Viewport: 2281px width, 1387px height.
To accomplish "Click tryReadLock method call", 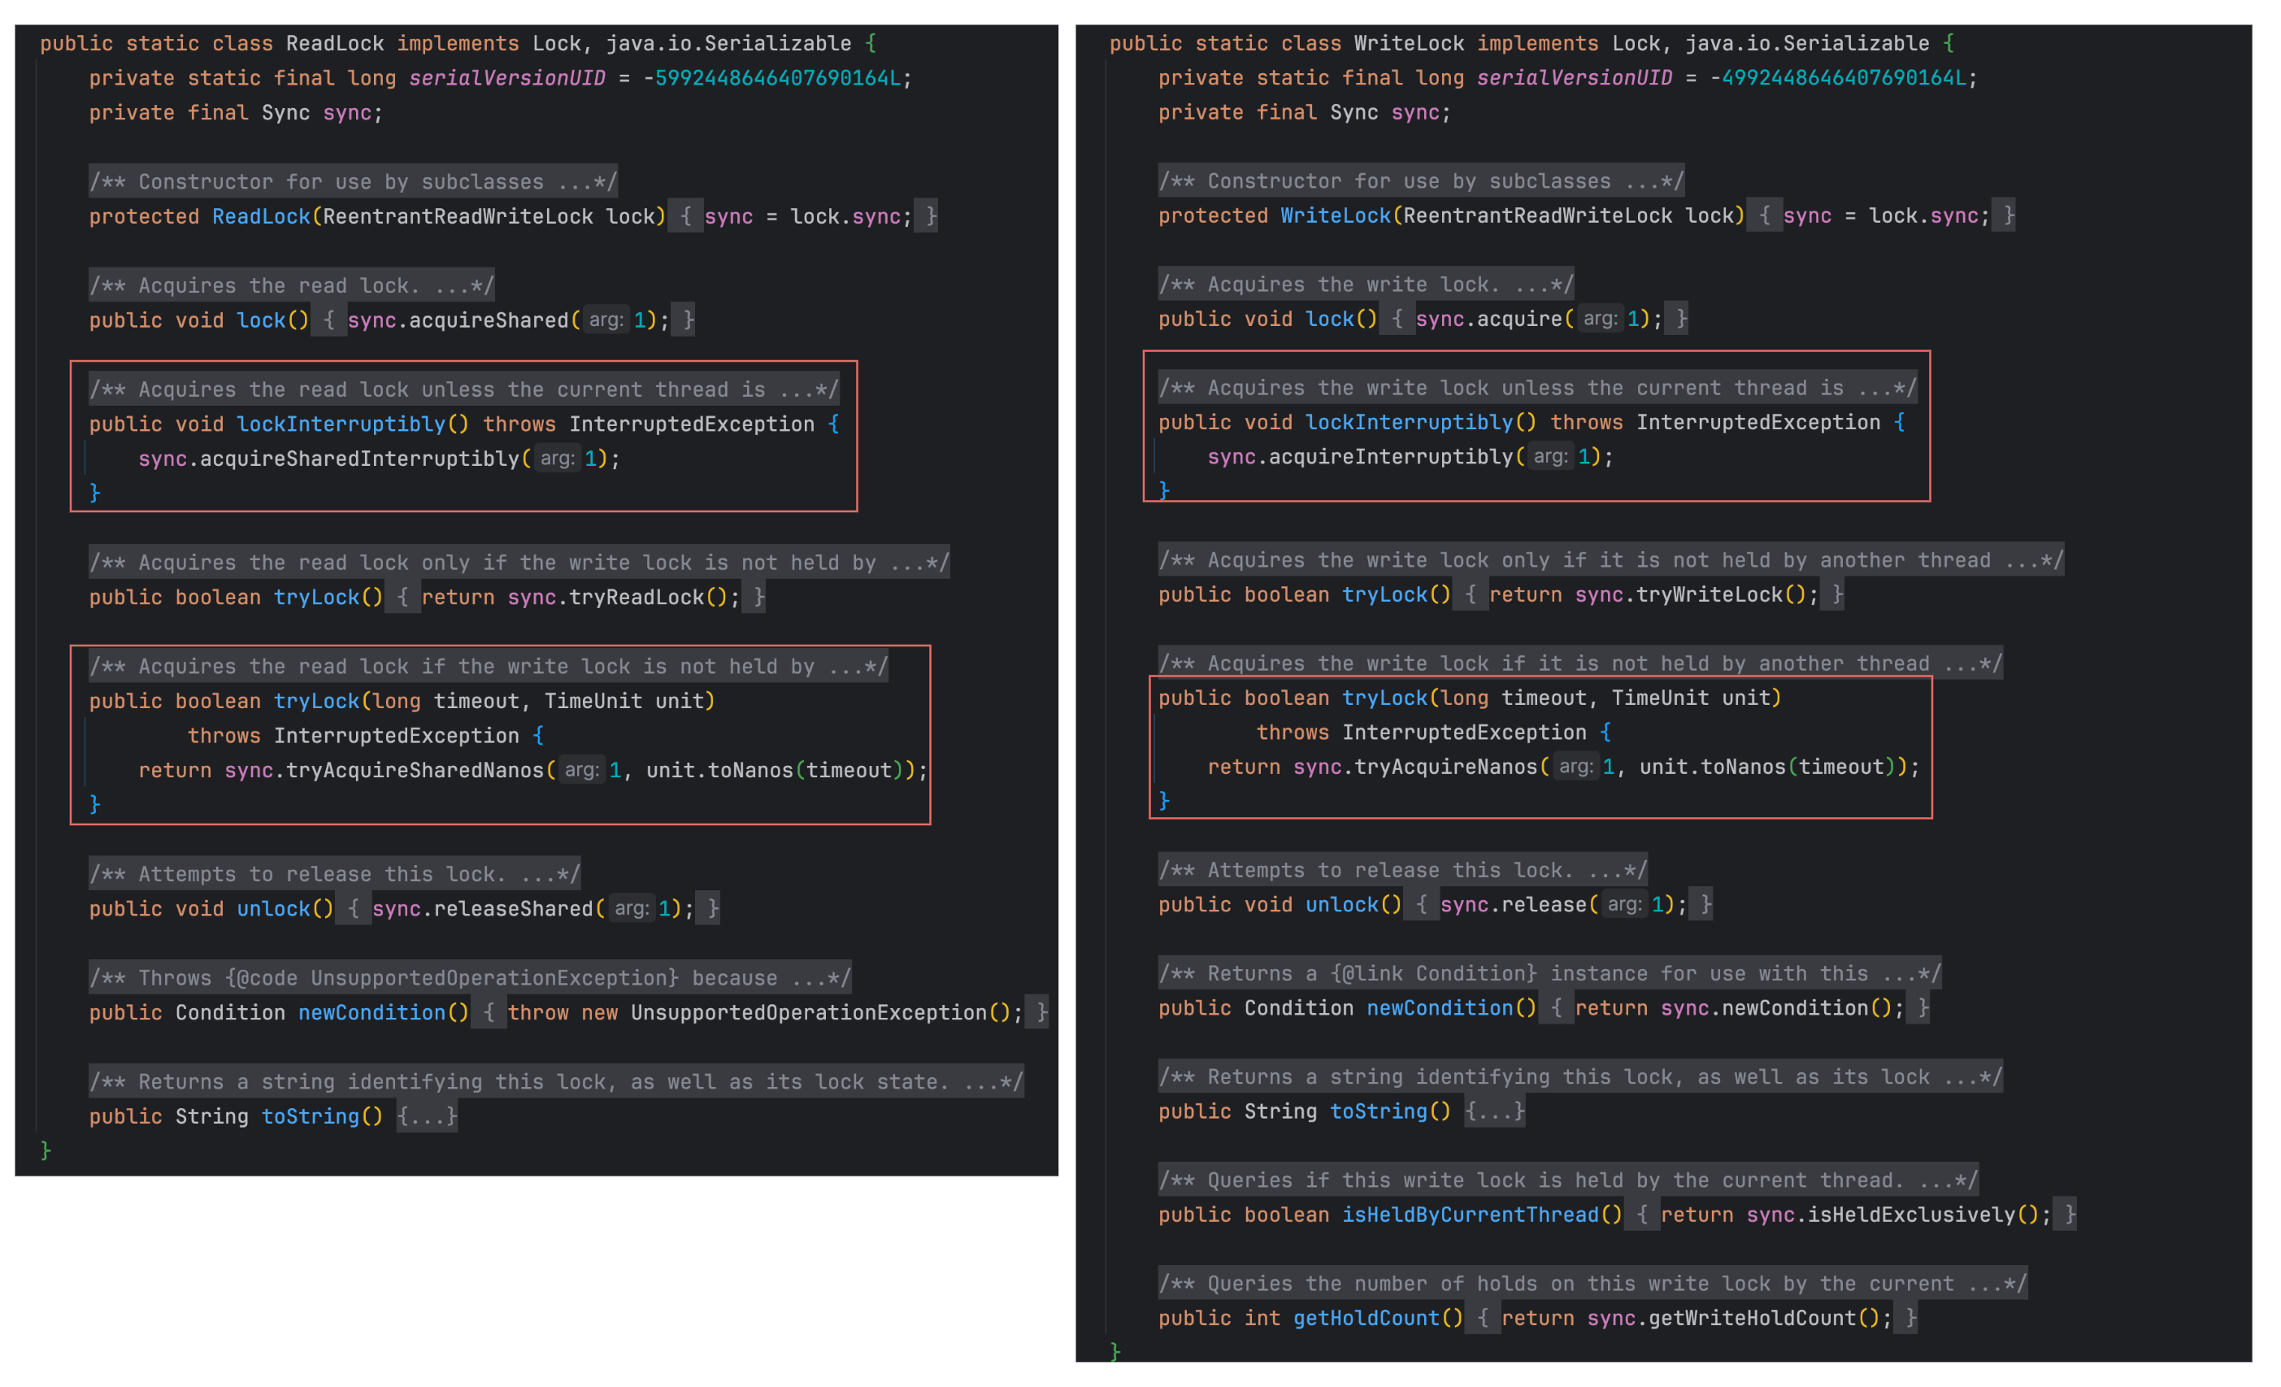I will (636, 598).
